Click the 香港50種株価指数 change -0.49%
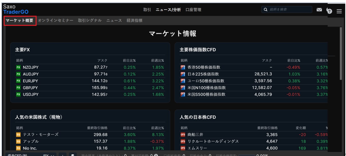346x156 pixels. [293, 67]
